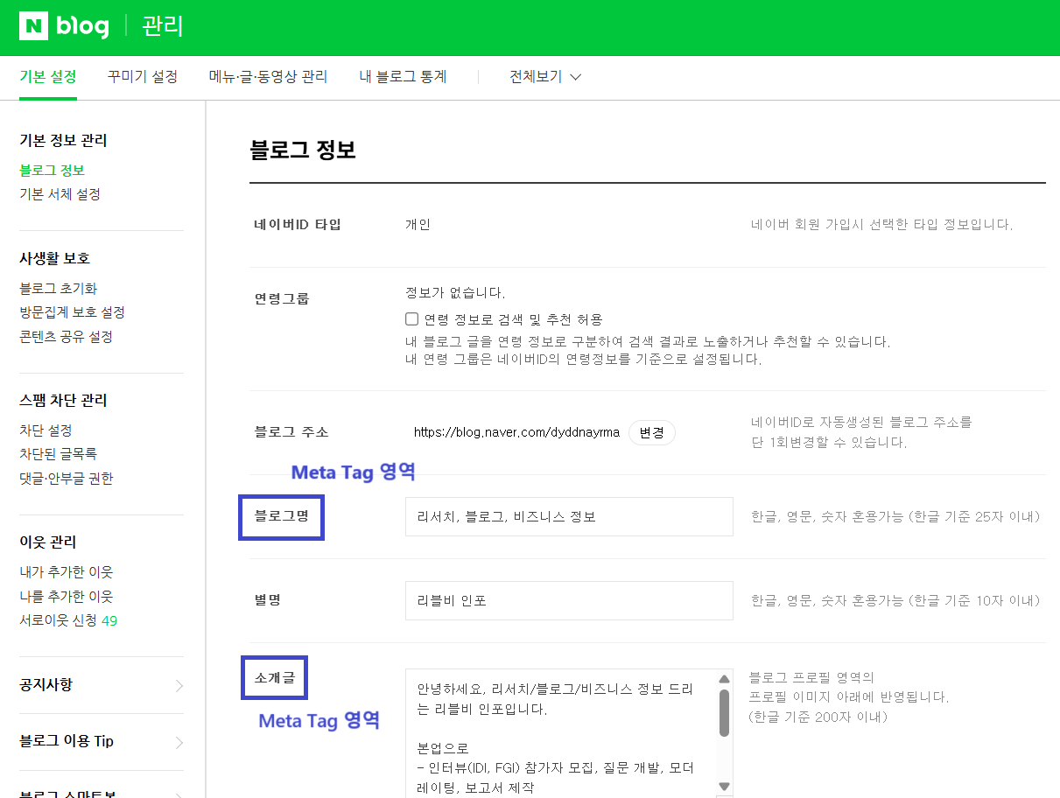Switch to 내 블로그 통계 tab
1060x798 pixels.
(x=402, y=77)
